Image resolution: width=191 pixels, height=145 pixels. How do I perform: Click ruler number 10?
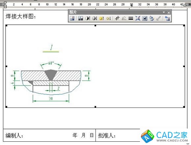(47, 4)
